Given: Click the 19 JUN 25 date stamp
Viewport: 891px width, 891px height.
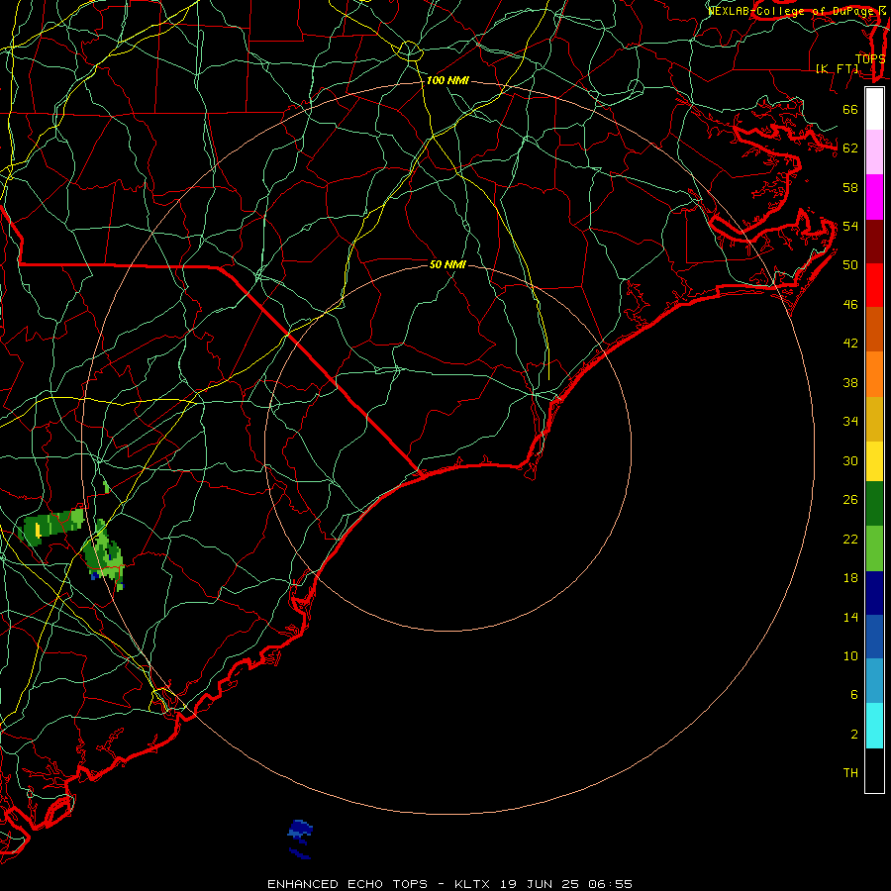Looking at the screenshot, I should 540,884.
